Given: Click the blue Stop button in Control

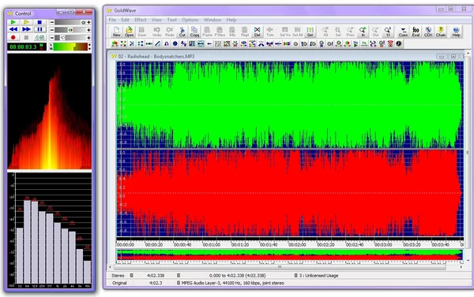Looking at the screenshot, I should click(39, 22).
